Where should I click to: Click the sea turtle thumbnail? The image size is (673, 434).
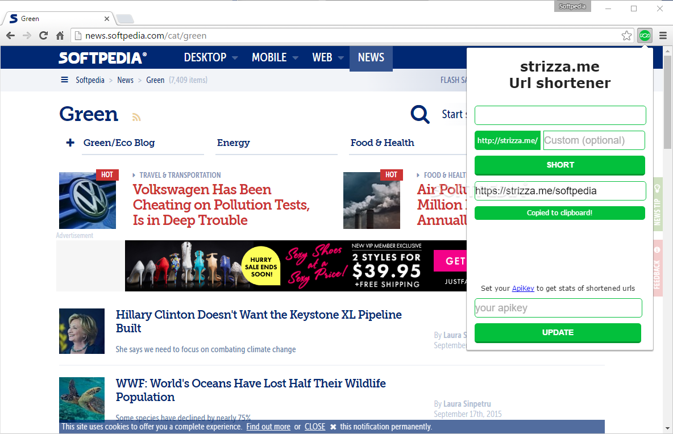click(x=81, y=400)
